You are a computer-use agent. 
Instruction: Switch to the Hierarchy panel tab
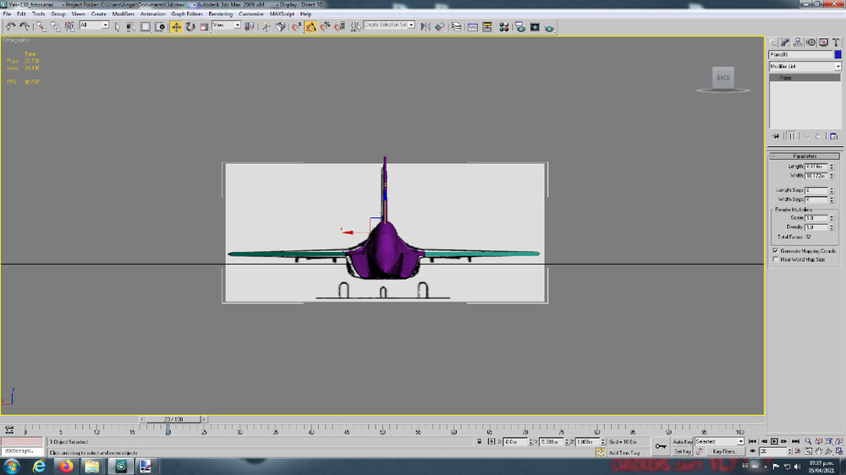point(798,42)
